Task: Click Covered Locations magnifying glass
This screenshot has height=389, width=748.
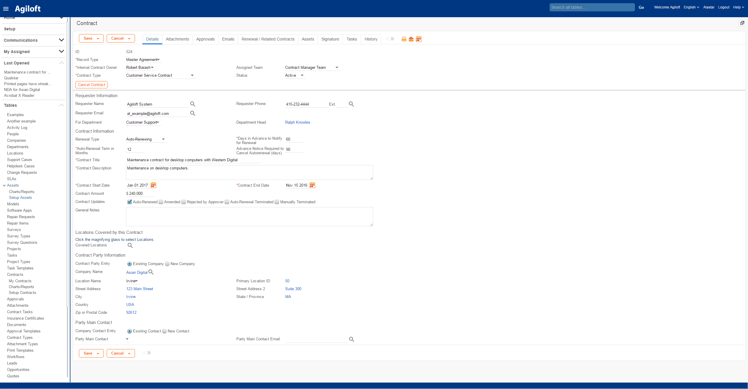Action: 130,246
